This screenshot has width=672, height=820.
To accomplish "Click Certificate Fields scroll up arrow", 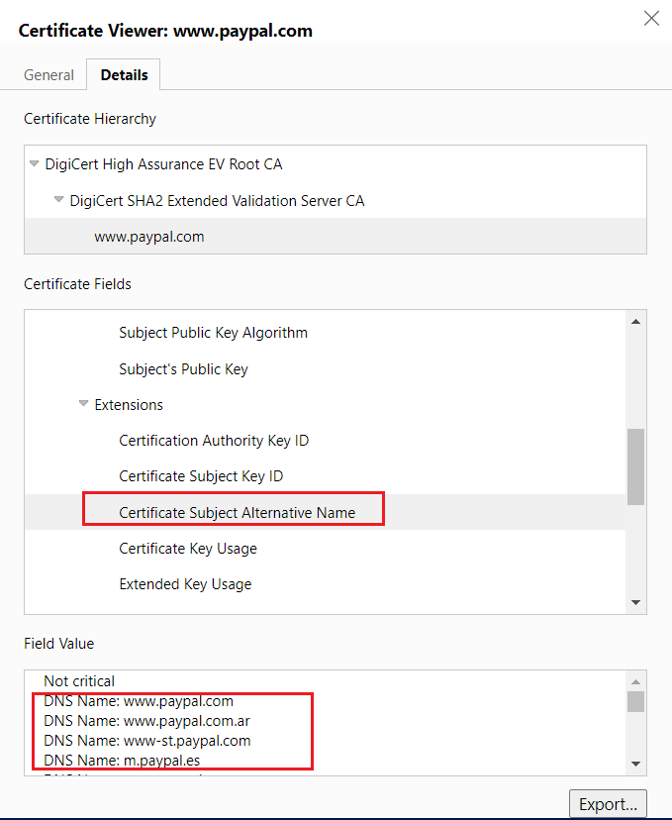I will (636, 322).
